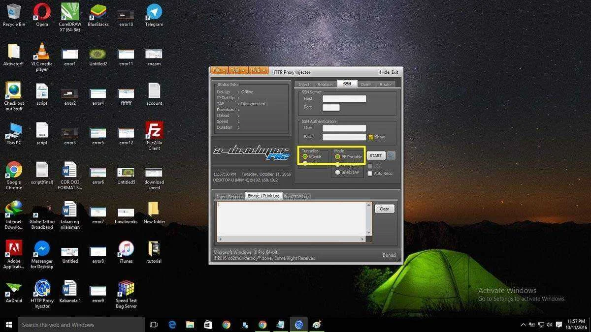Image resolution: width=591 pixels, height=332 pixels.
Task: Select the Recycle Bin desktop icon
Action: click(14, 15)
